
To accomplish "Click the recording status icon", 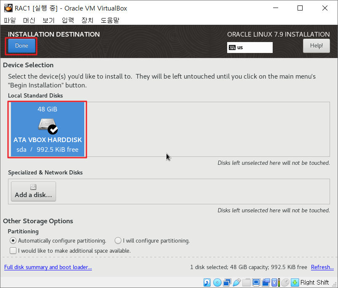I will click(266, 283).
